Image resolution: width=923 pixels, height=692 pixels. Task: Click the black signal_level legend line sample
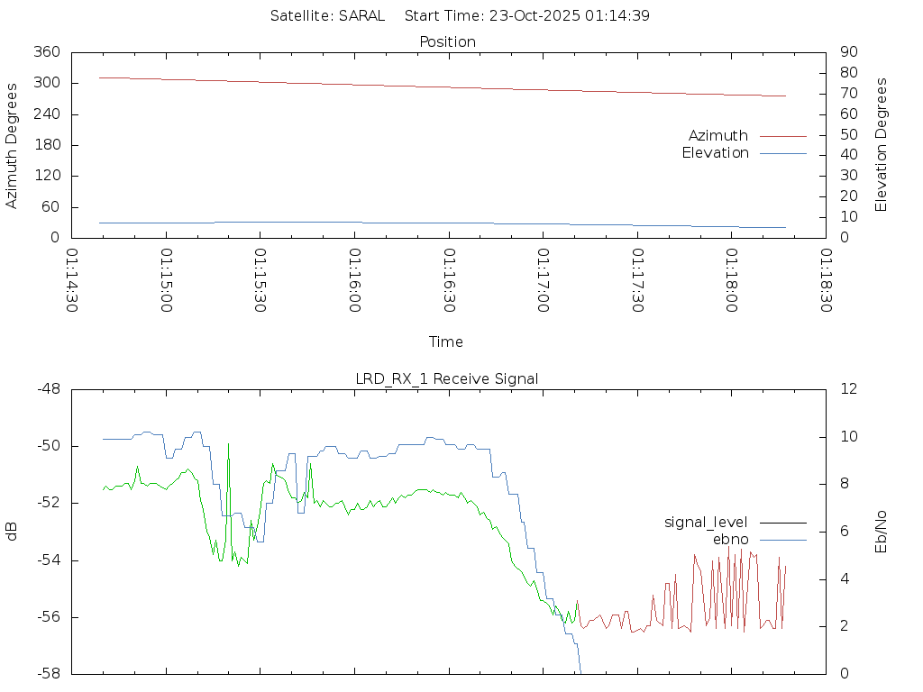coord(782,523)
